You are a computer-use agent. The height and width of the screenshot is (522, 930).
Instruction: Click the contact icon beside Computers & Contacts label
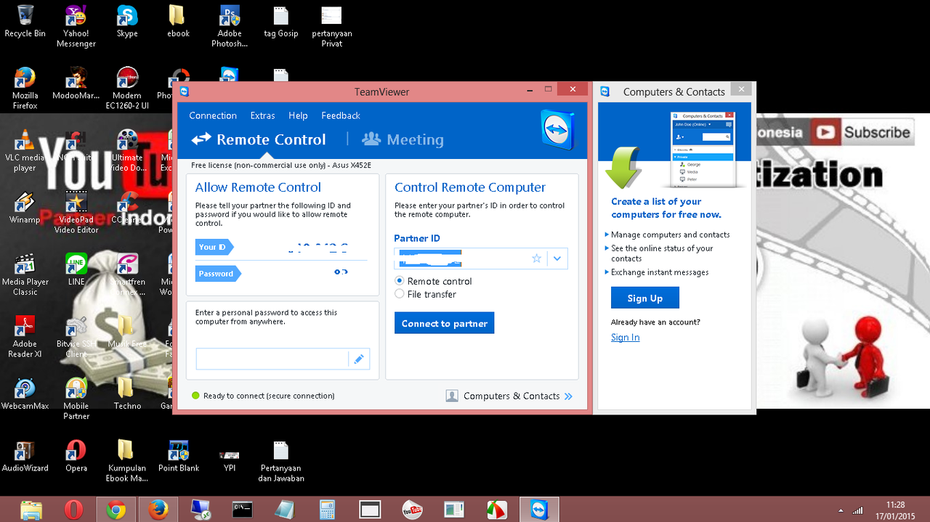(452, 396)
